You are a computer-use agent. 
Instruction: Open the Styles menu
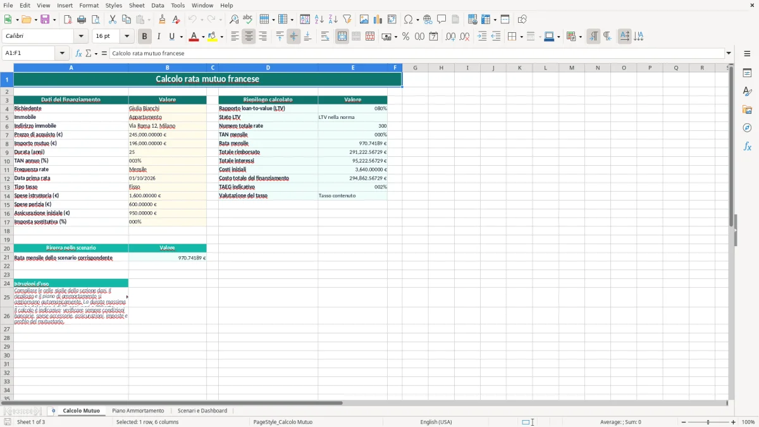pyautogui.click(x=114, y=5)
